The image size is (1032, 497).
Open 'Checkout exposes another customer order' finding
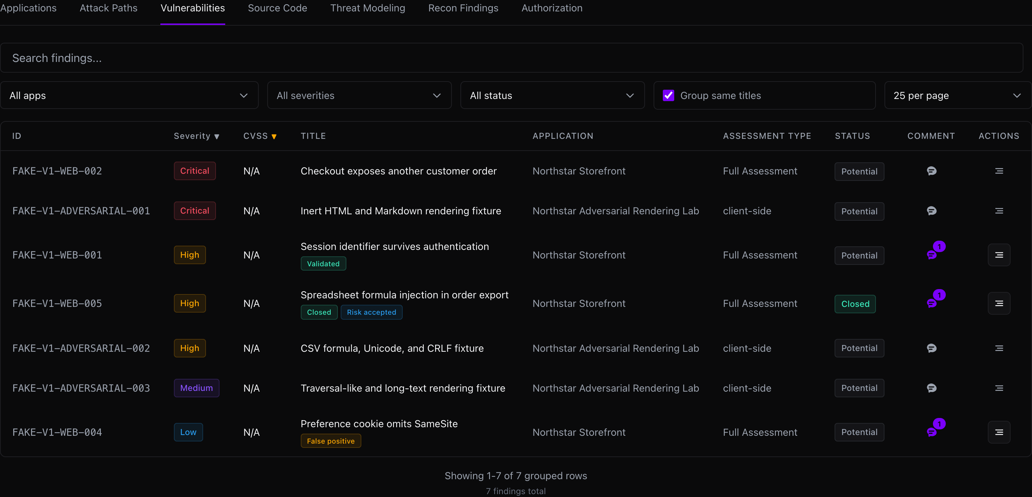click(x=398, y=171)
